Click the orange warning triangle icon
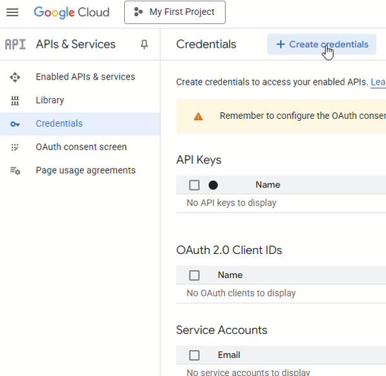Viewport: 386px width, 376px height. coord(198,116)
